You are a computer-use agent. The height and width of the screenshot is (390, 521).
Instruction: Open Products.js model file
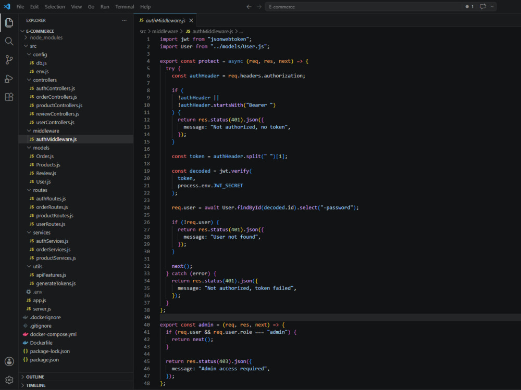click(48, 165)
